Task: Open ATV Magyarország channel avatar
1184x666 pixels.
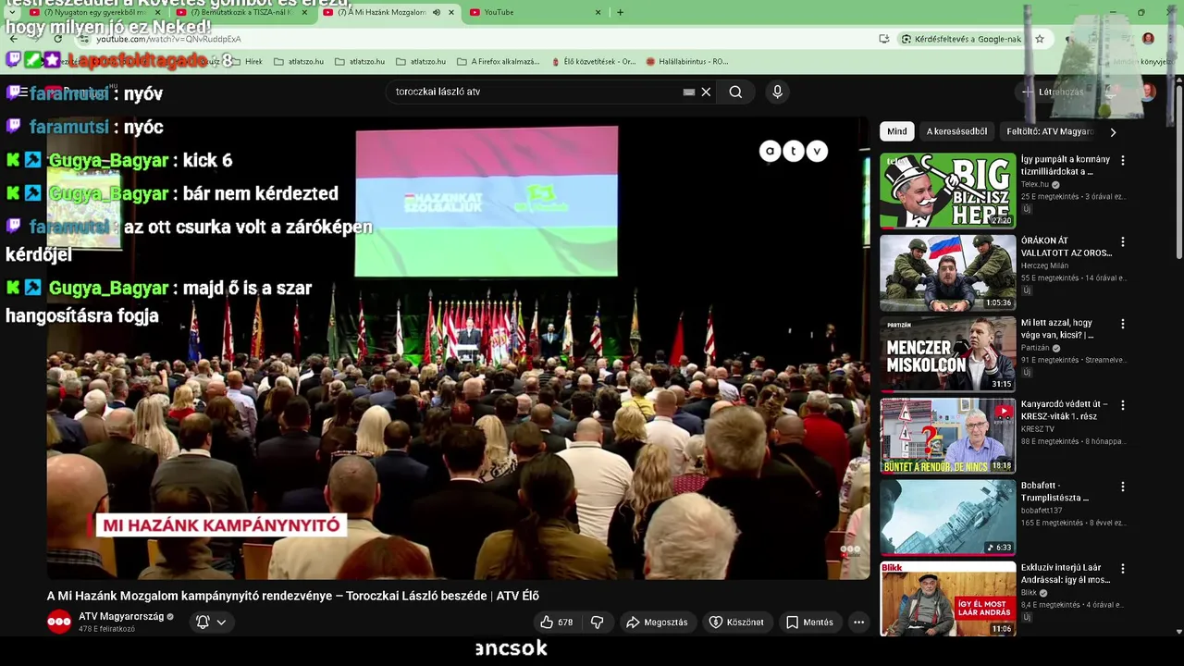Action: [x=59, y=622]
